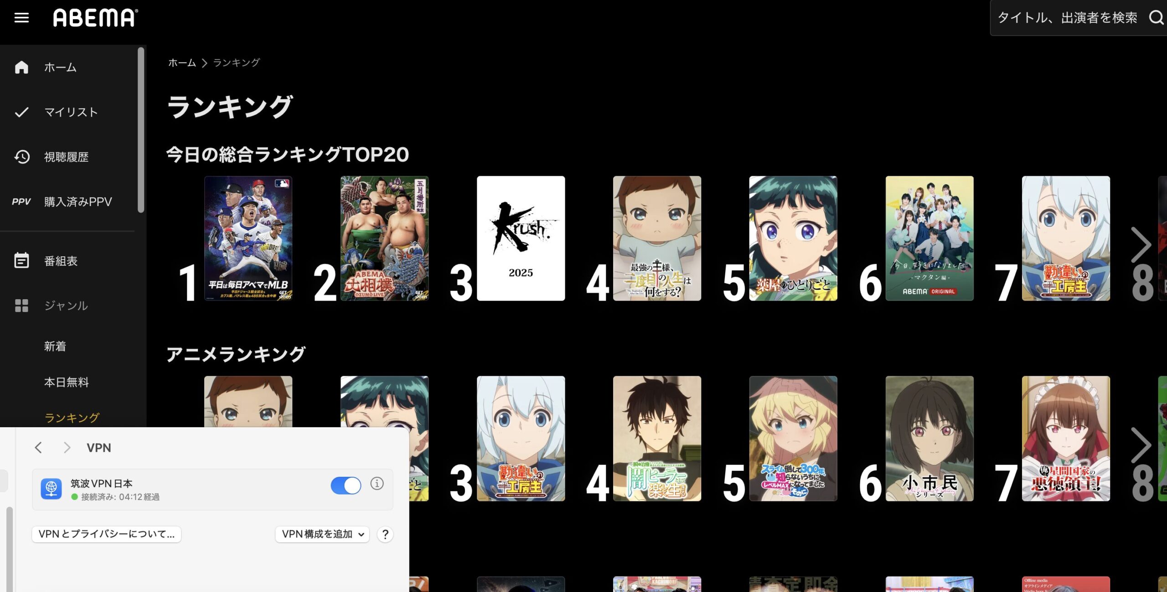Open My List checkmark icon
1167x592 pixels.
[21, 112]
